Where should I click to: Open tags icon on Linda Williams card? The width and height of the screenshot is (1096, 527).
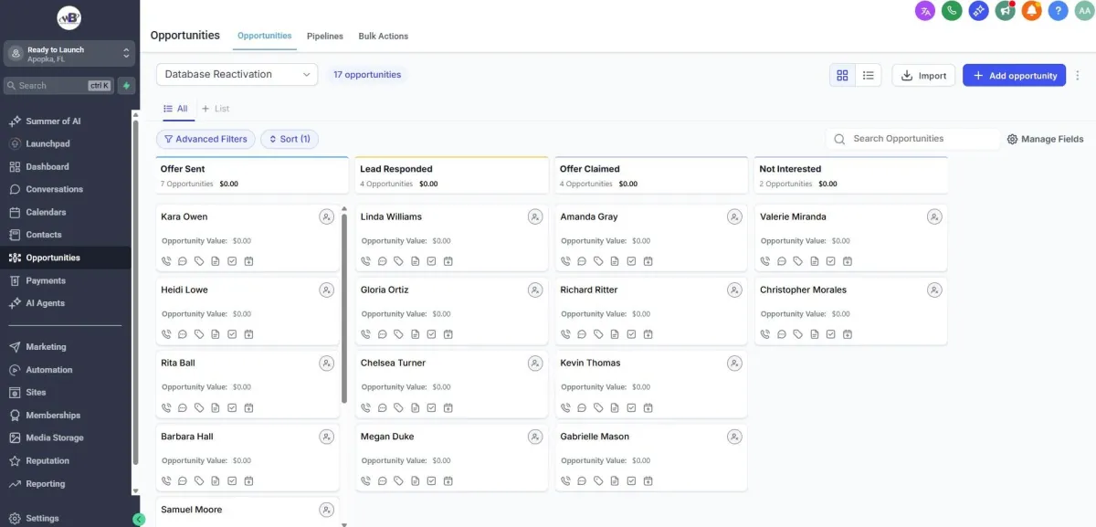[398, 261]
